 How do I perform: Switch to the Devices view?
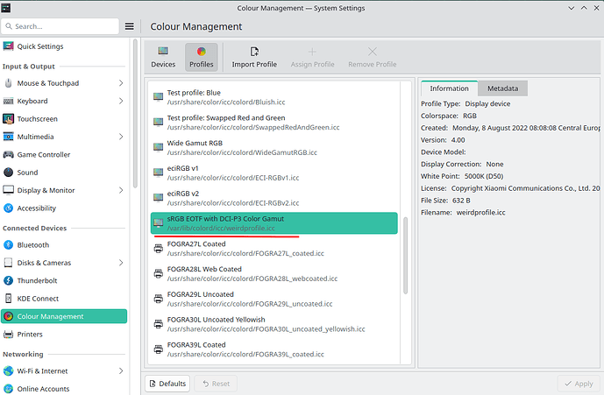coord(163,58)
